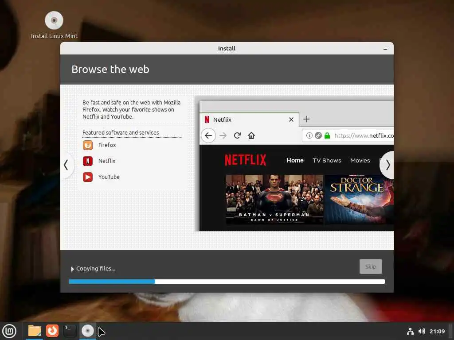Open the volume control tray icon
The height and width of the screenshot is (340, 454).
pos(422,331)
